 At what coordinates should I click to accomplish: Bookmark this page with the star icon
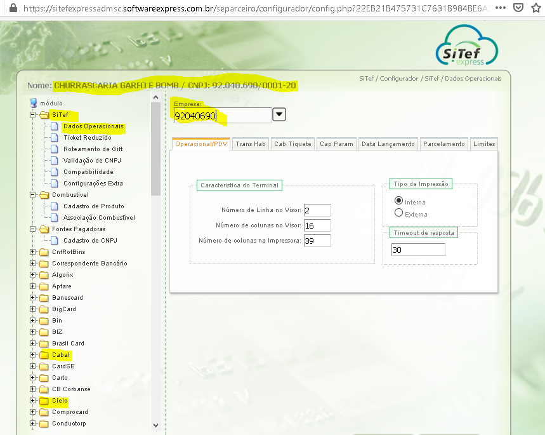click(x=536, y=8)
